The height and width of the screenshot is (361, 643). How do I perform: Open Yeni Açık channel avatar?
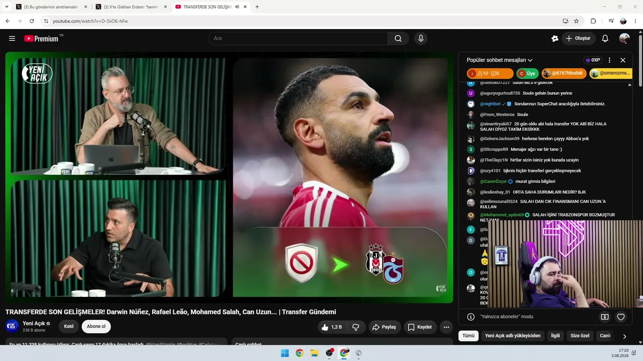12,326
